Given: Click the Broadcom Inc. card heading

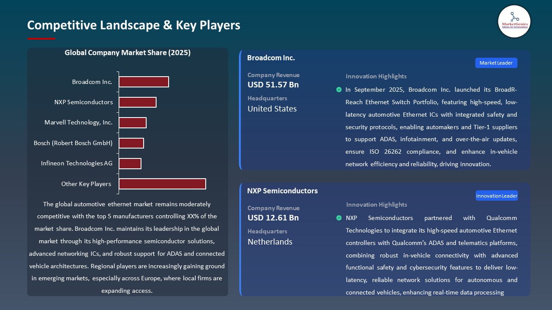Looking at the screenshot, I should [x=271, y=58].
